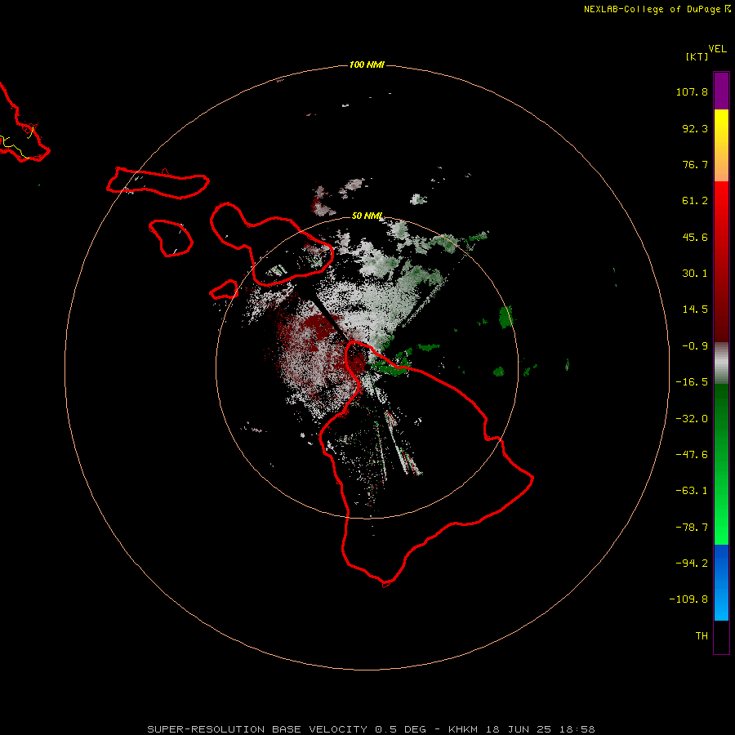This screenshot has height=735, width=735.
Task: Select the -0.9 velocity scale value
Action: point(695,346)
